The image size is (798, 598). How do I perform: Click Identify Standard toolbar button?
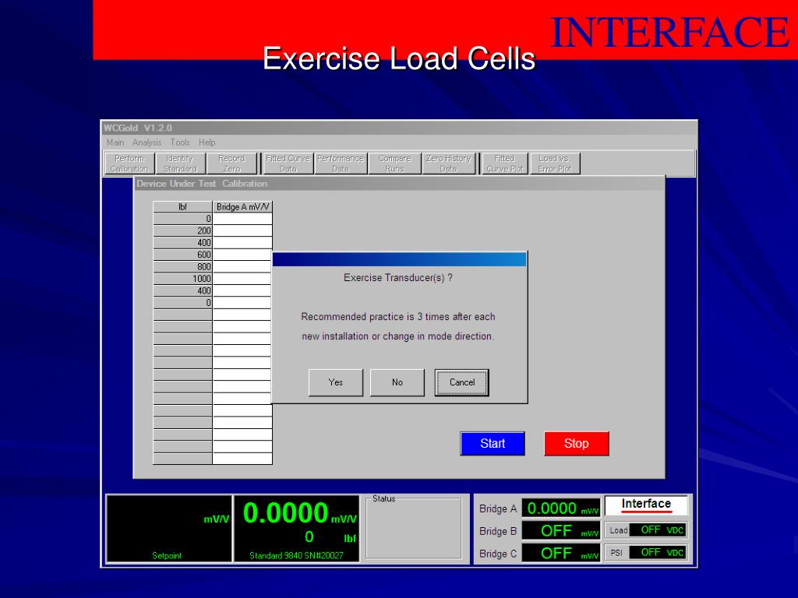click(180, 164)
